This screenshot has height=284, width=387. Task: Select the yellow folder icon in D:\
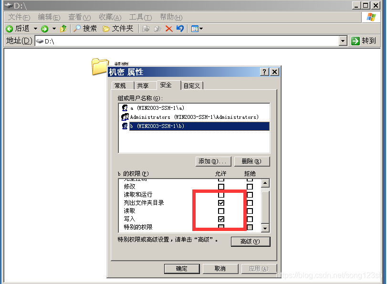click(99, 66)
